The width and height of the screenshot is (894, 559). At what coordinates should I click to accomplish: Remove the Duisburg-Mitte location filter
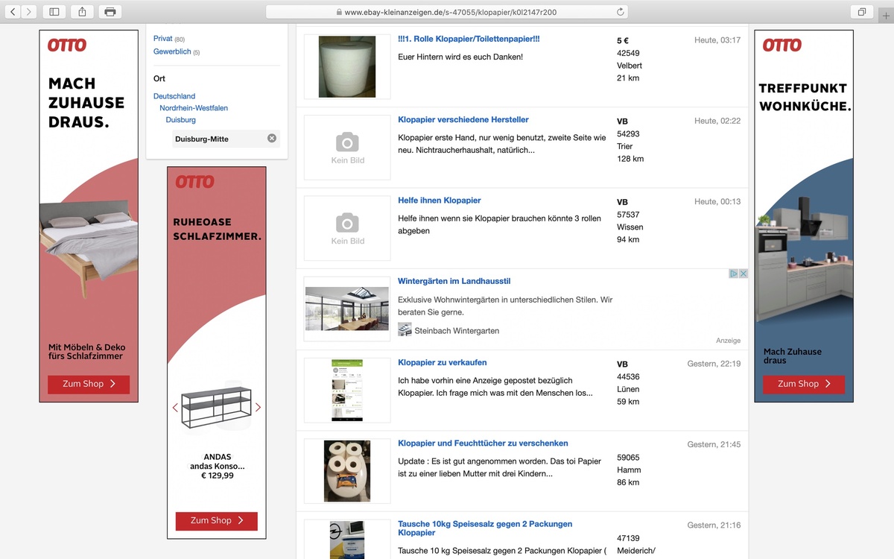(x=272, y=139)
